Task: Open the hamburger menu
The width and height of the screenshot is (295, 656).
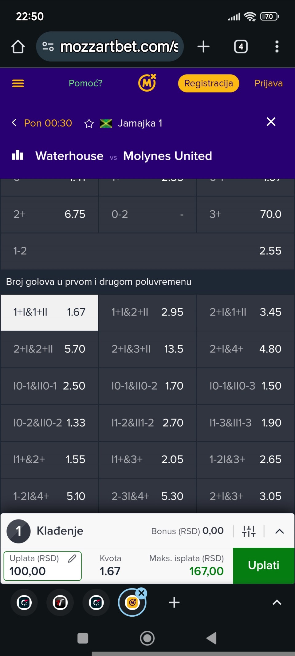Action: tap(18, 83)
